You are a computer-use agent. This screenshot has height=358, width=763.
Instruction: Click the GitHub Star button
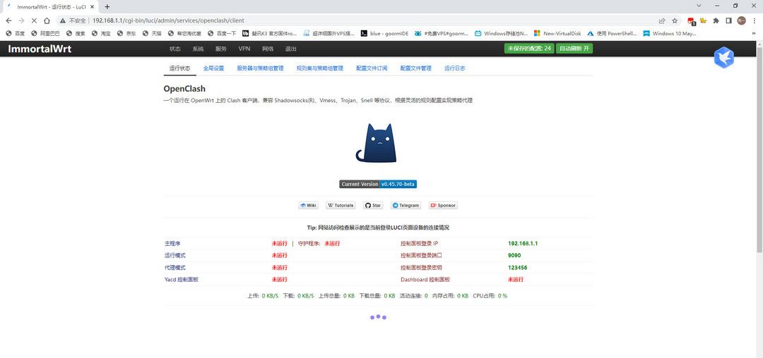[373, 205]
